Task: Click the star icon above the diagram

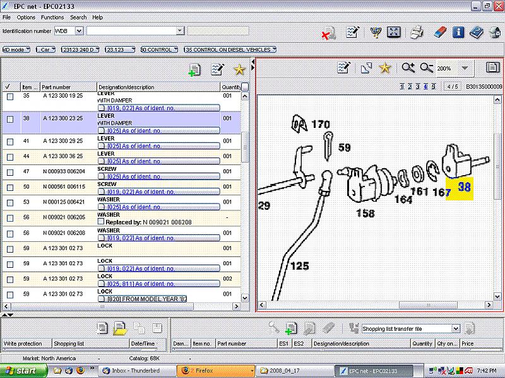Action: [x=385, y=68]
